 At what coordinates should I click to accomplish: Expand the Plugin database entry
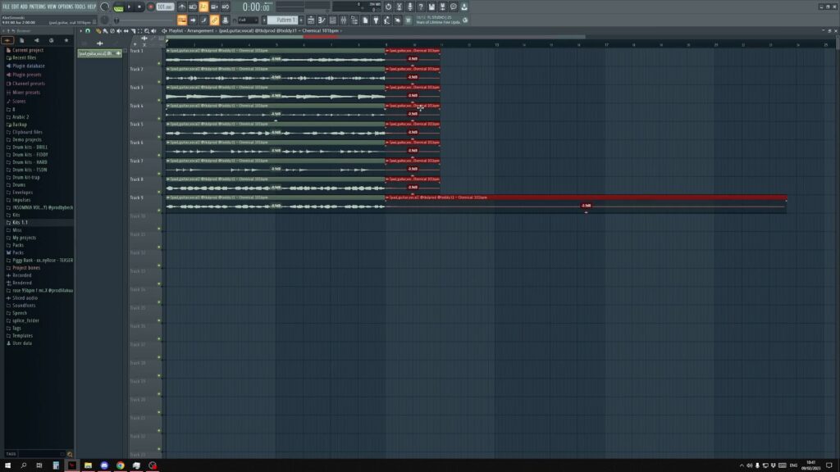[29, 66]
